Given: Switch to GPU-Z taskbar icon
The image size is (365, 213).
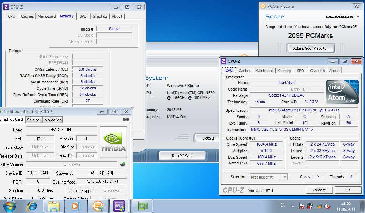Looking at the screenshot, I should point(142,206).
